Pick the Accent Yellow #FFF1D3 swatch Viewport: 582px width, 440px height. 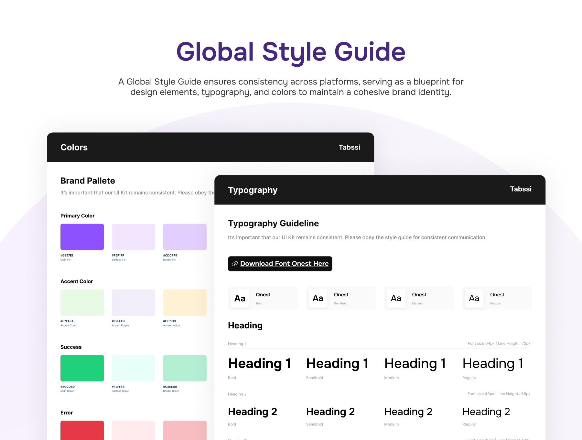[x=185, y=302]
